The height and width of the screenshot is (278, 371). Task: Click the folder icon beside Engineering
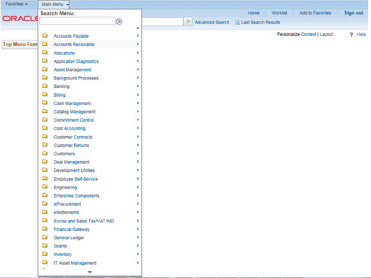(45, 186)
